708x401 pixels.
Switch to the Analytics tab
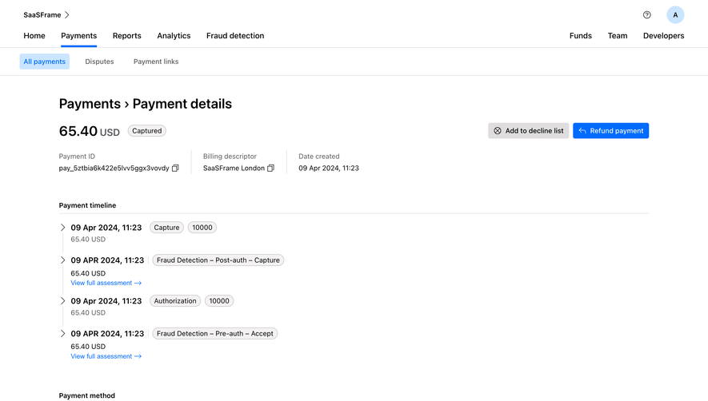tap(174, 36)
